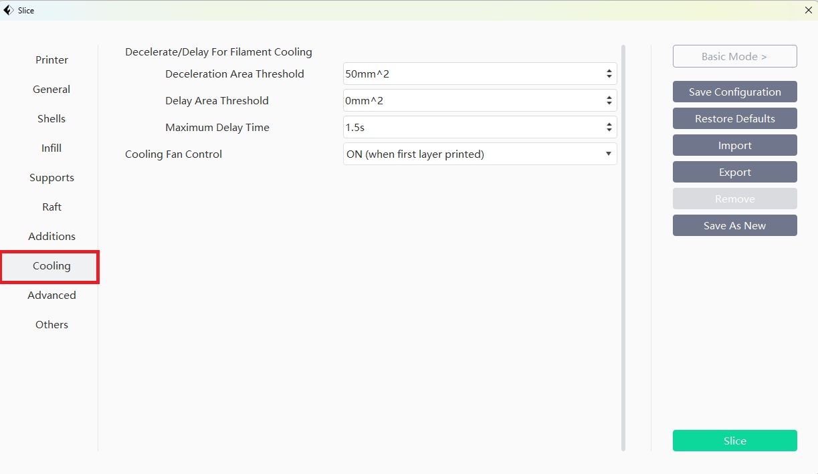The height and width of the screenshot is (474, 818).
Task: Open the Raft settings tab
Action: [x=52, y=207]
